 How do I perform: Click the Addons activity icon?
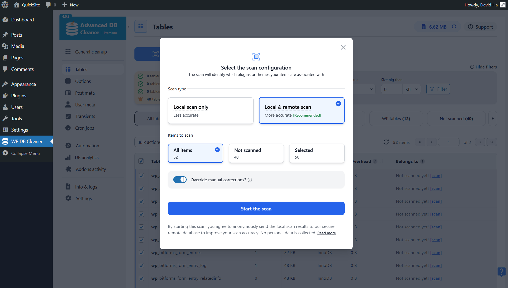pos(69,169)
